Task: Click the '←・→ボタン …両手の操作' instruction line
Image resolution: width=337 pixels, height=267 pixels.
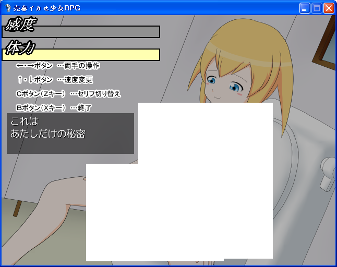Action: point(58,66)
